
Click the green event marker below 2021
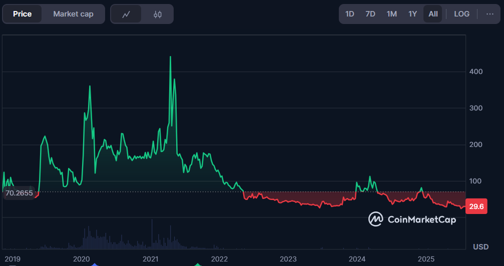click(198, 264)
